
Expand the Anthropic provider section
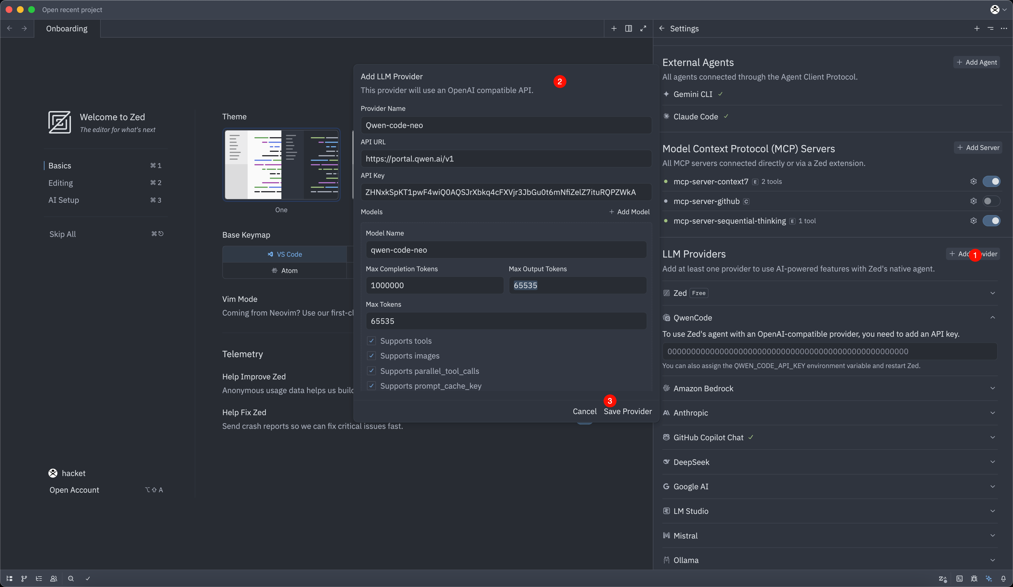tap(992, 413)
